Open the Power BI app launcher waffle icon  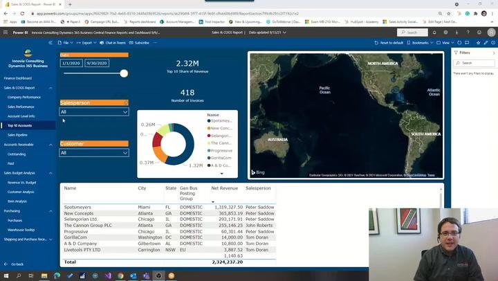6,33
